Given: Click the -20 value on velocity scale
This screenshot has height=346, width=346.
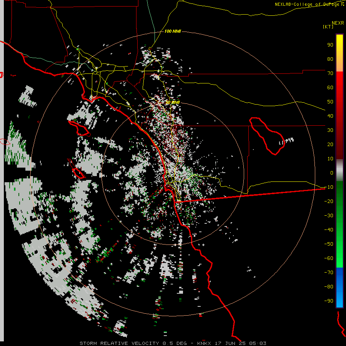Looking at the screenshot, I should click(x=329, y=201).
